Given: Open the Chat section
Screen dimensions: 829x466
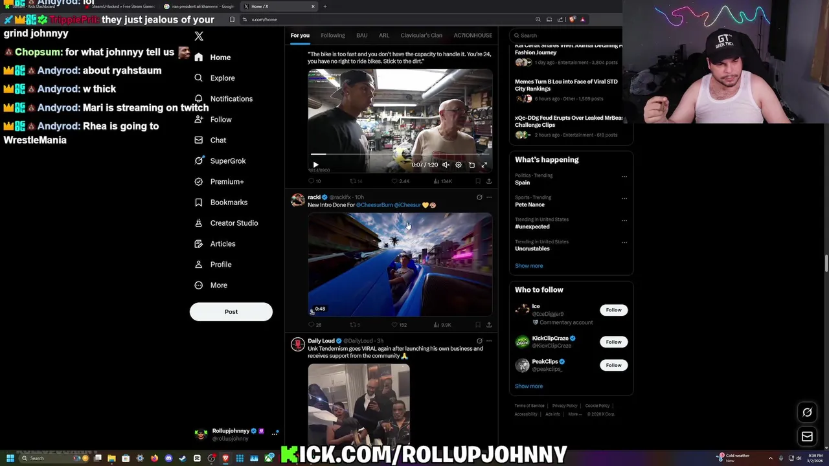Looking at the screenshot, I should pos(210,140).
